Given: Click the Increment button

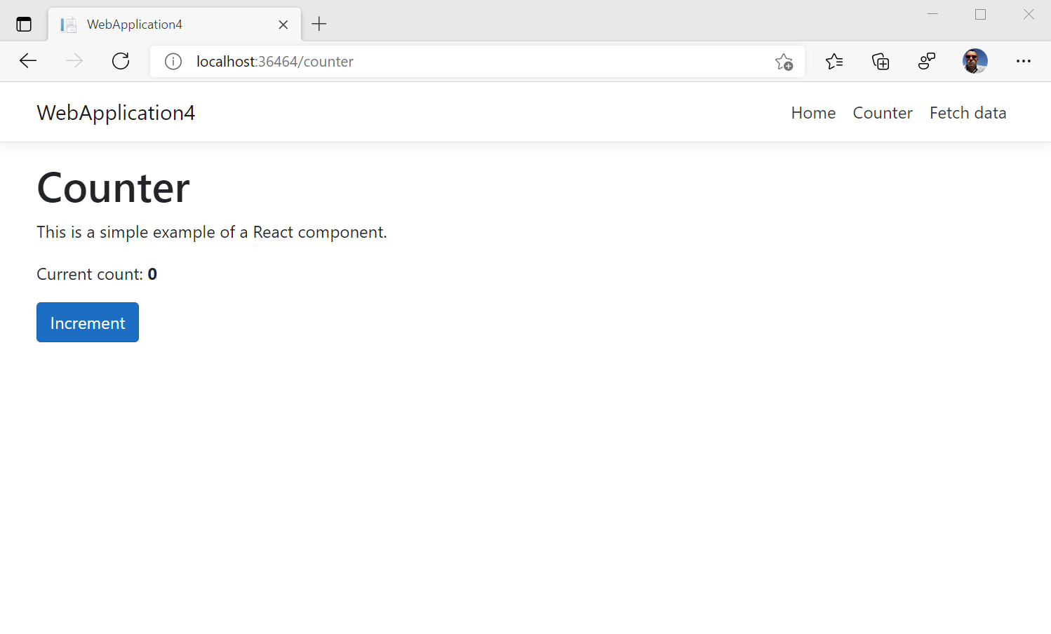Looking at the screenshot, I should (87, 322).
